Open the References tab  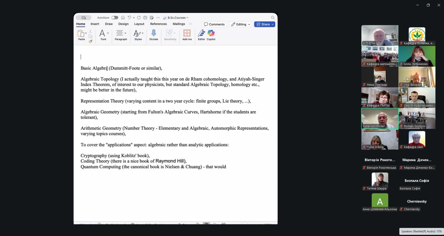click(x=158, y=24)
